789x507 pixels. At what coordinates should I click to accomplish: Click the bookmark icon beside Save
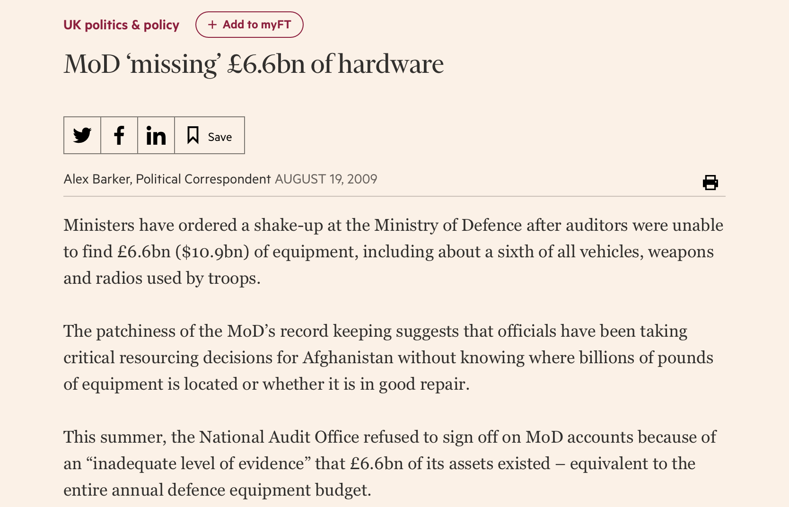pyautogui.click(x=193, y=135)
